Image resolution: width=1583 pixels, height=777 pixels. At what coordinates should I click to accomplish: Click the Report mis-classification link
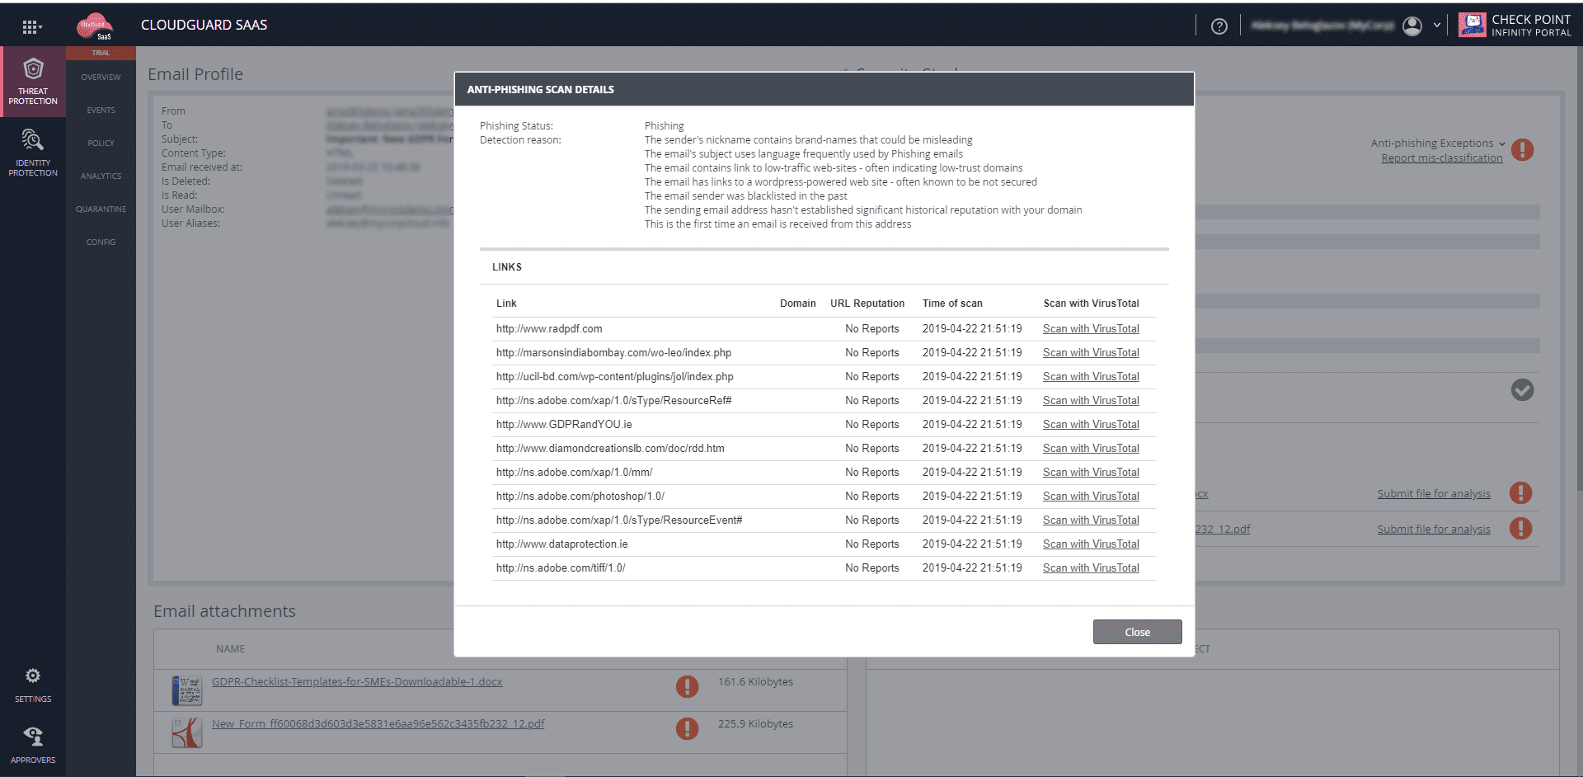tap(1442, 158)
